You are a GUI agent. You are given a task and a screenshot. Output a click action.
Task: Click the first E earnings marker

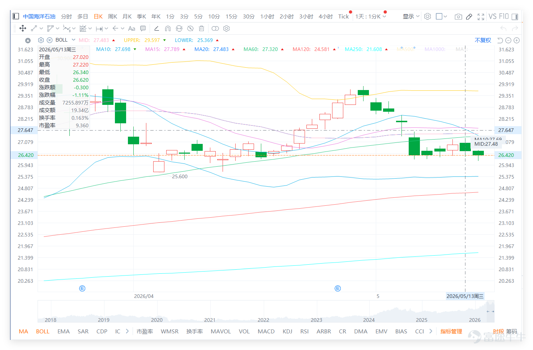(82, 288)
